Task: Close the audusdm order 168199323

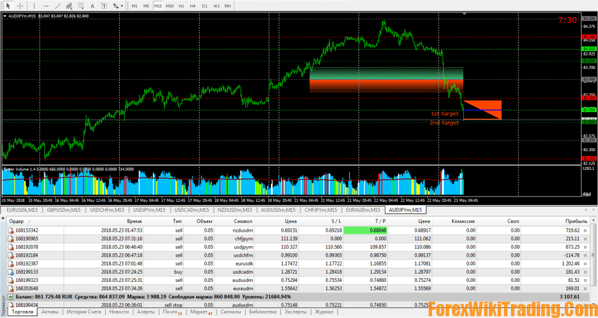Action: click(x=585, y=280)
